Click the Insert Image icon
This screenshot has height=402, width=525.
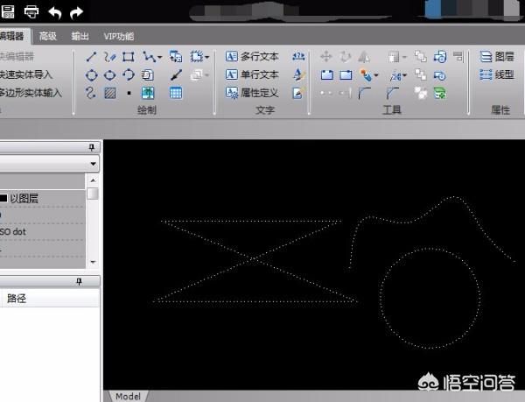coord(148,92)
